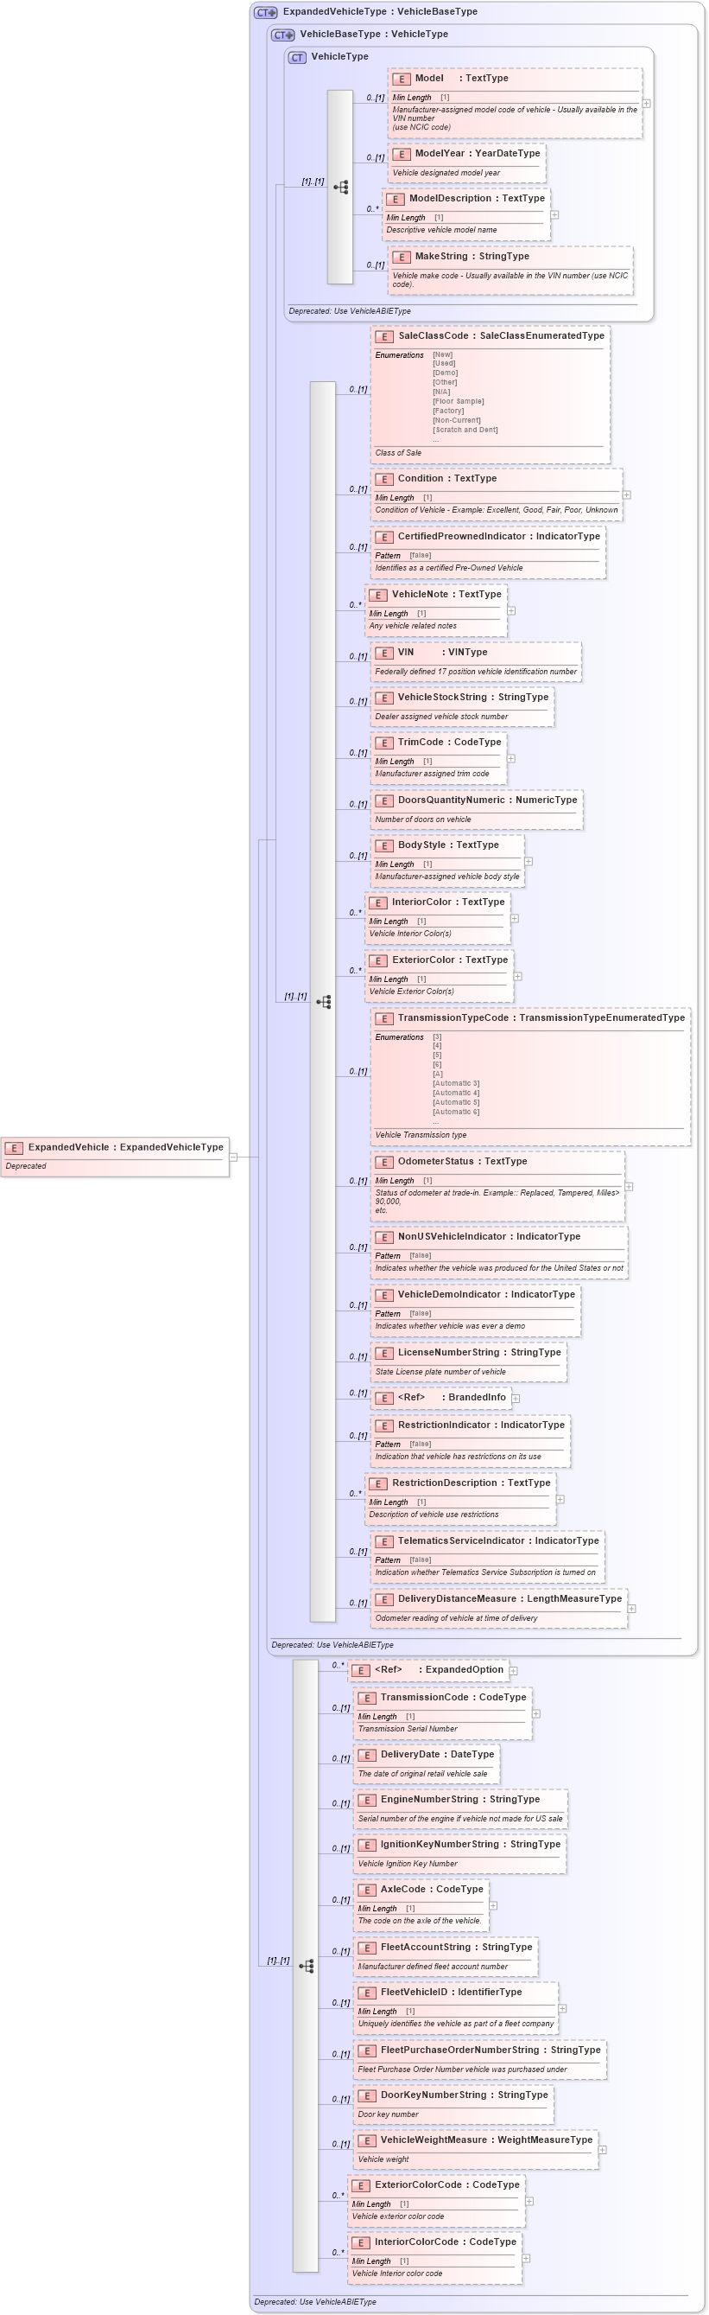Select the 'Door key number' description text
The image size is (709, 2315).
click(389, 2114)
